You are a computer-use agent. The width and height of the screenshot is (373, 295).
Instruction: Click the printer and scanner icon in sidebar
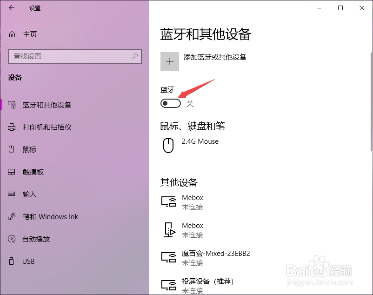pyautogui.click(x=11, y=127)
